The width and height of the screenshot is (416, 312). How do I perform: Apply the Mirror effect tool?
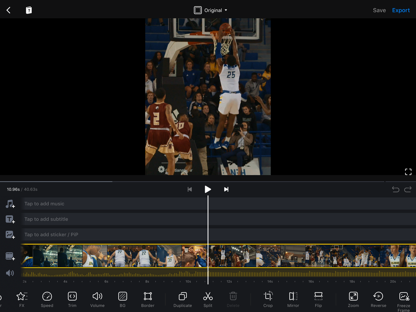(x=293, y=299)
